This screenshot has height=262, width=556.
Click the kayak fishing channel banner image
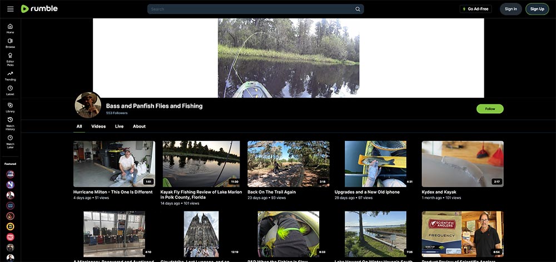click(x=288, y=58)
